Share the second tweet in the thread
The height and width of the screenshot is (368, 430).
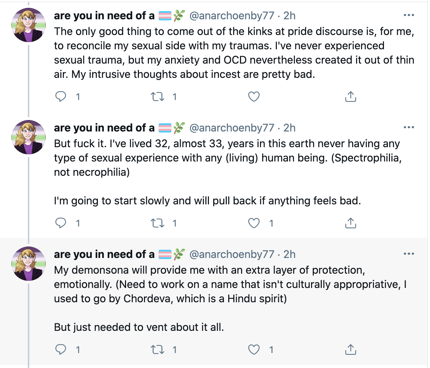[351, 223]
